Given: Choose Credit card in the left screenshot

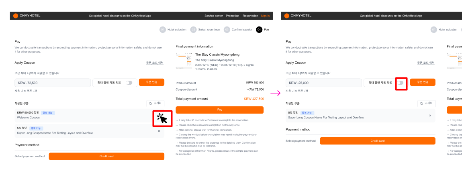Looking at the screenshot, I should tap(106, 156).
